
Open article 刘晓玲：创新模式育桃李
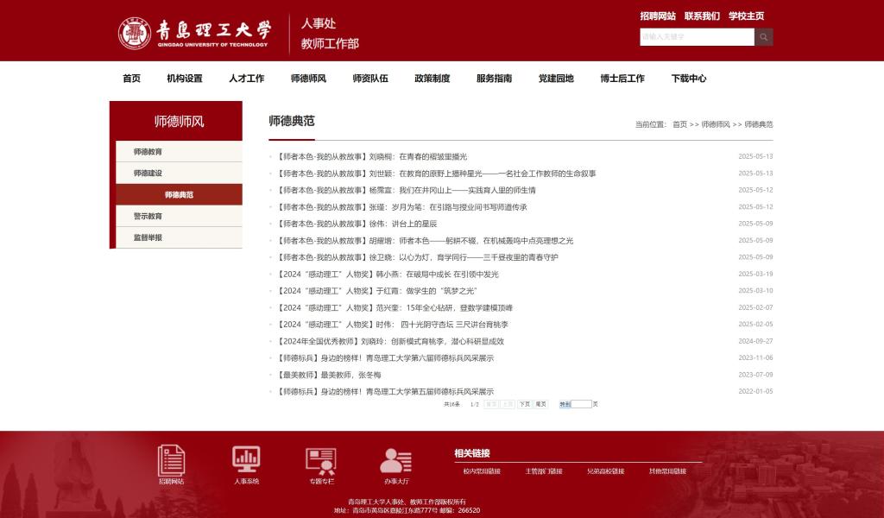[389, 342]
